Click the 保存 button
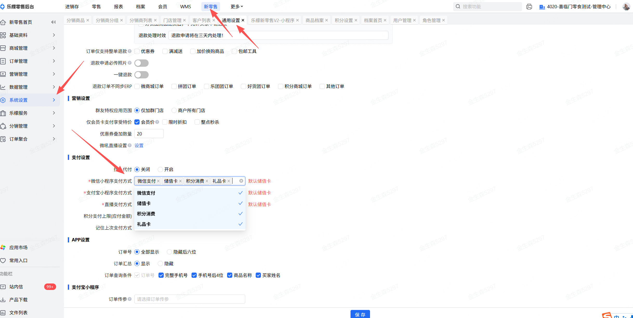 click(x=360, y=314)
